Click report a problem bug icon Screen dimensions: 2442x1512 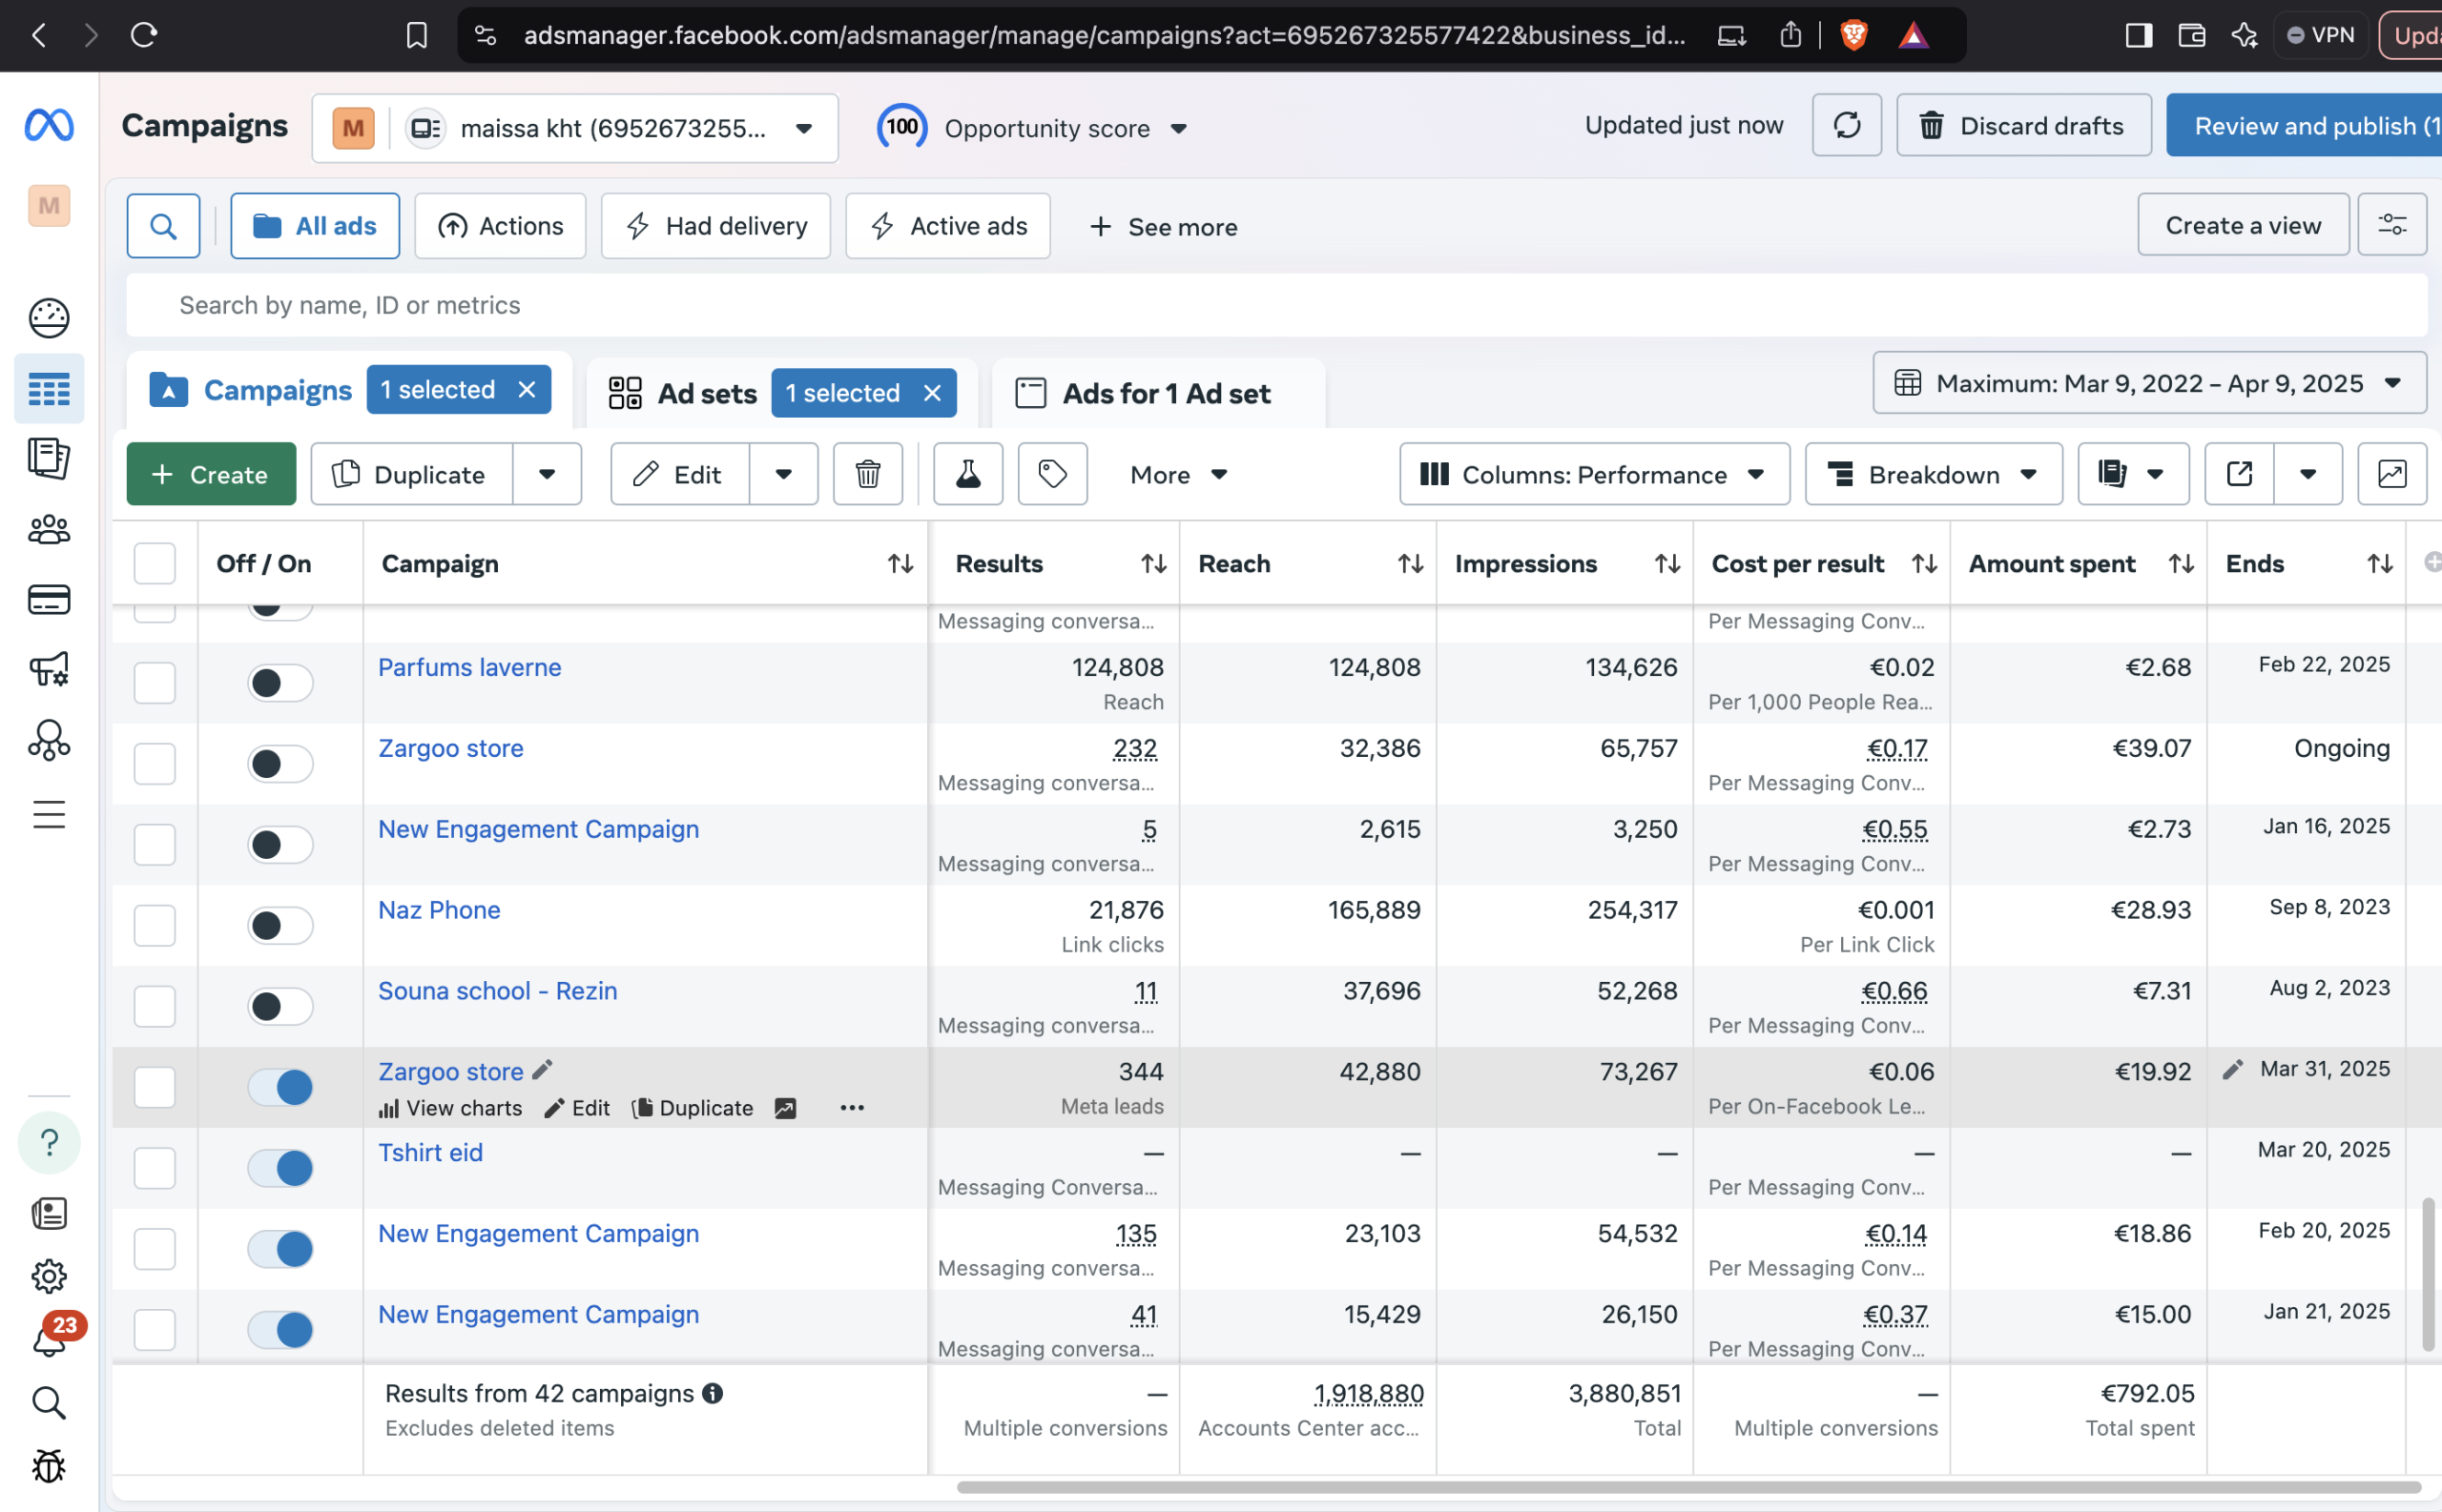tap(49, 1466)
